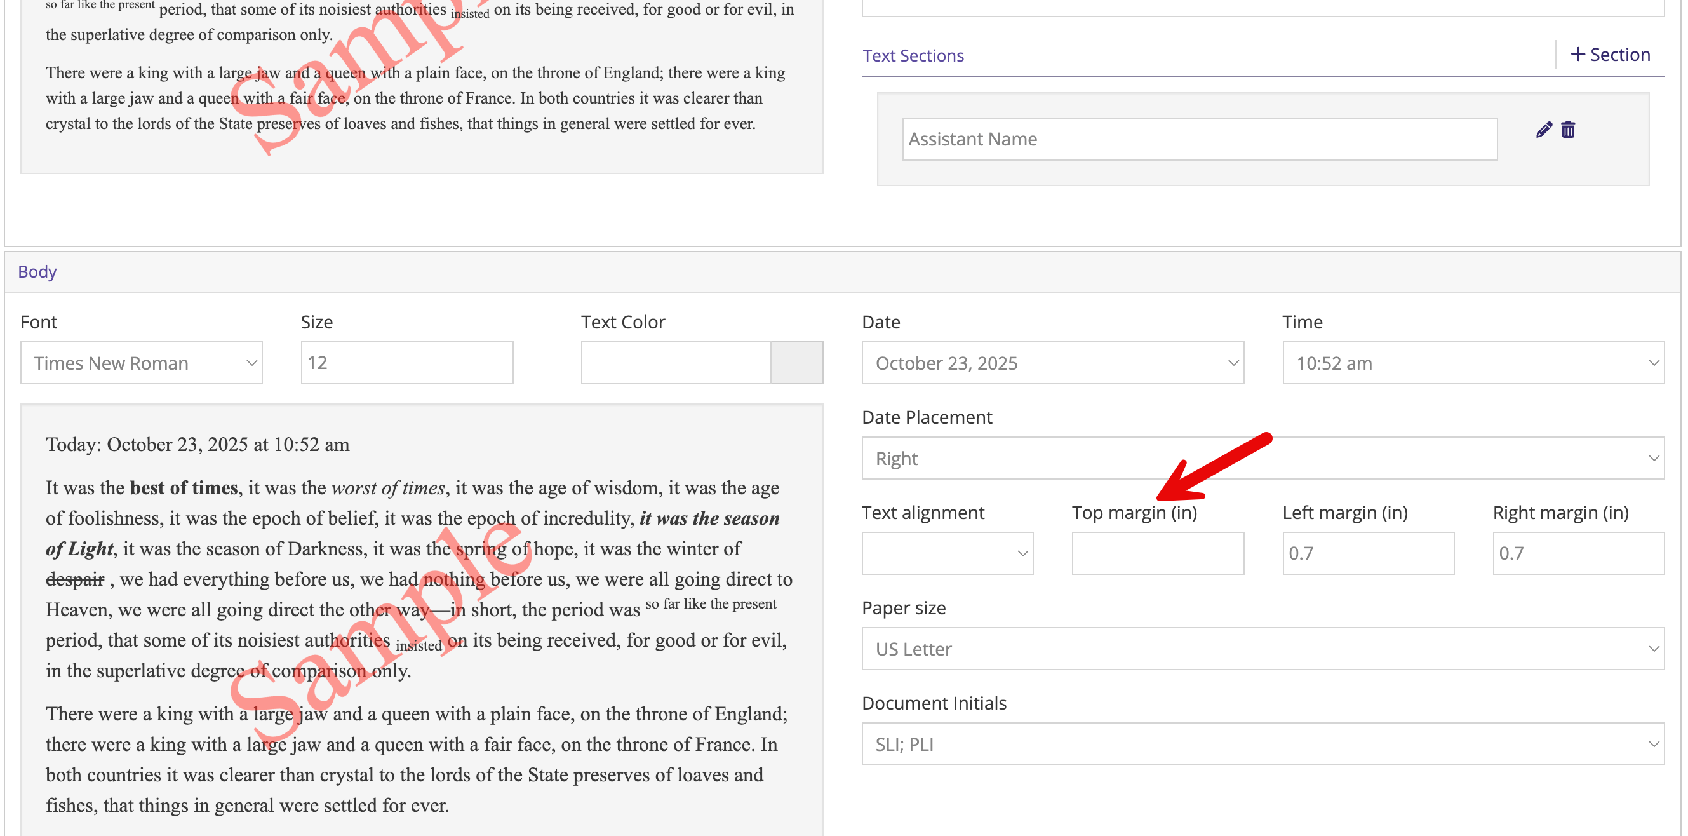1688x836 pixels.
Task: Expand the Date Placement dropdown
Action: 1262,458
